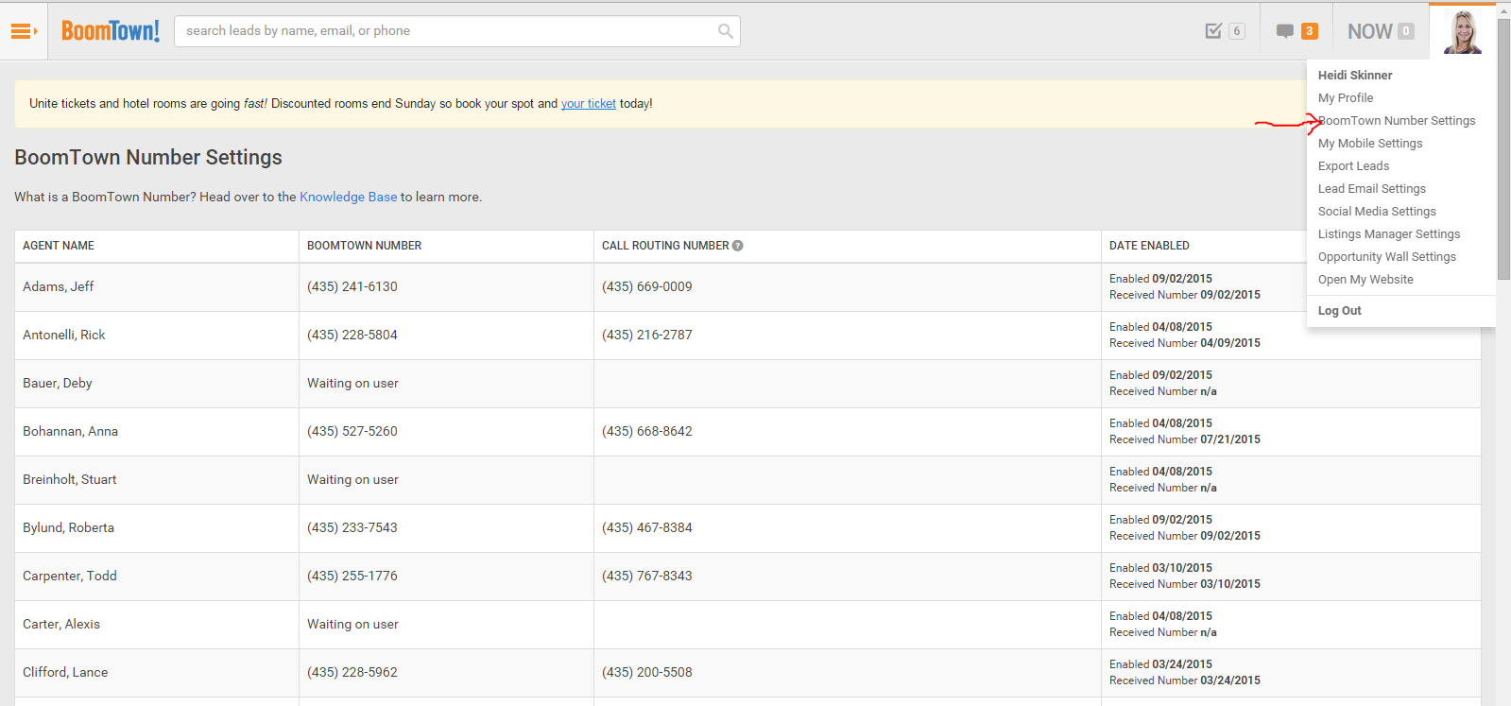Click the search magnifier icon
The image size is (1511, 706).
coord(725,31)
